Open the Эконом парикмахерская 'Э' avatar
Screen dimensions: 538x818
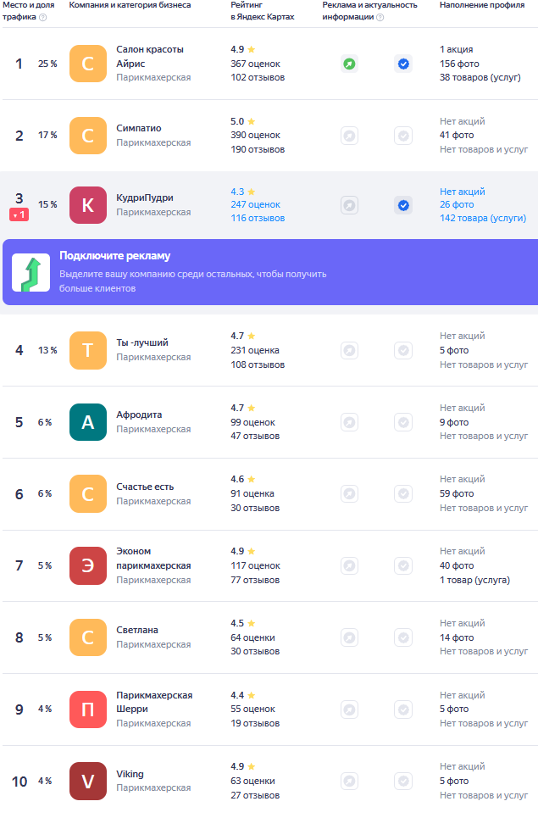pos(88,565)
